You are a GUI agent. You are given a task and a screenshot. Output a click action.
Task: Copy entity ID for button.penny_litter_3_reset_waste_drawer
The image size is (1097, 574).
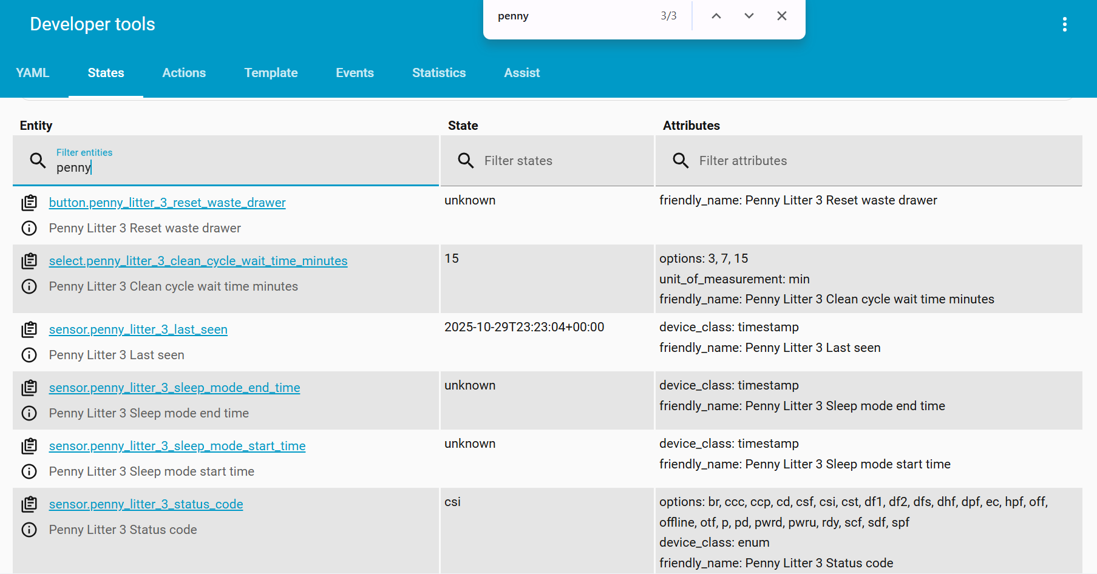point(29,203)
